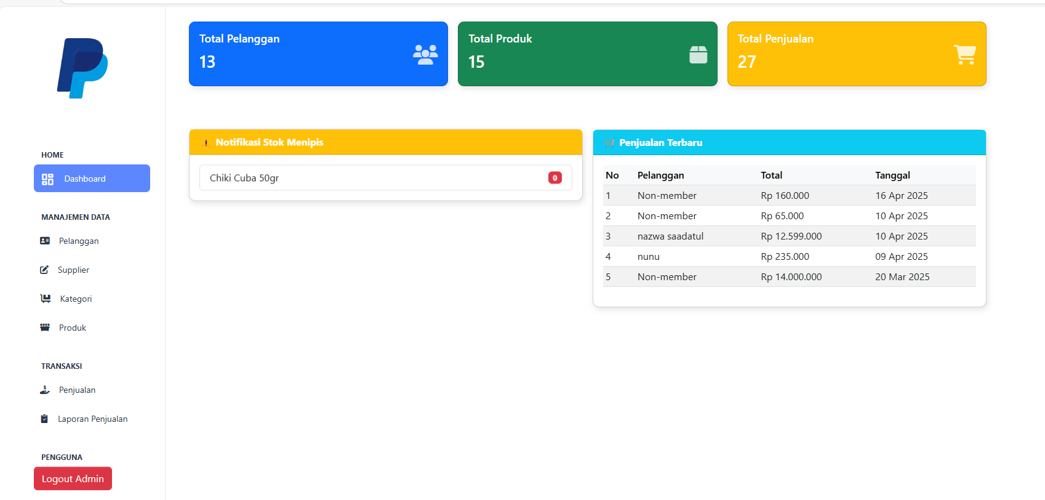Screen dimensions: 1045x500
Task: Click the Kategori cart icon
Action: pyautogui.click(x=46, y=299)
